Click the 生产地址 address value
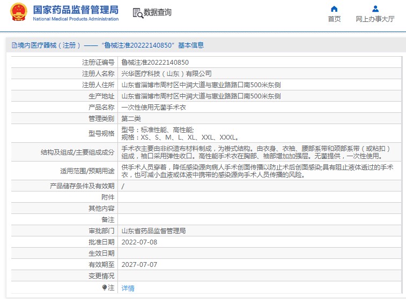 [201, 96]
